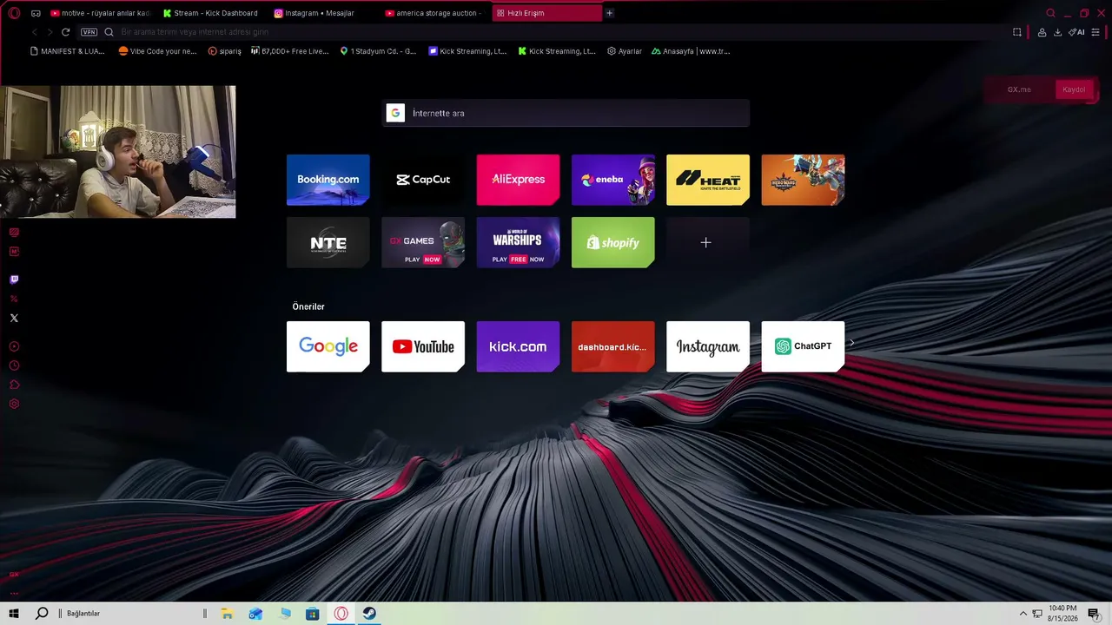Open Extensions puzzle icon in sidebar
Image resolution: width=1112 pixels, height=625 pixels.
[x=14, y=385]
